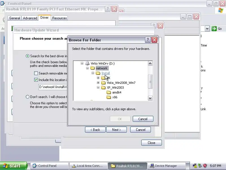Switch to Advanced tab in NIC properties
The height and width of the screenshot is (170, 226).
30,18
